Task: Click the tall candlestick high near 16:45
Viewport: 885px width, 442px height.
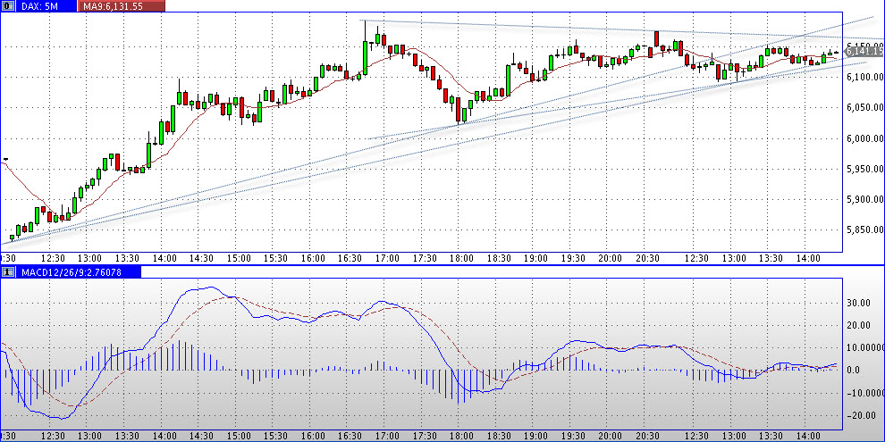Action: coord(366,21)
